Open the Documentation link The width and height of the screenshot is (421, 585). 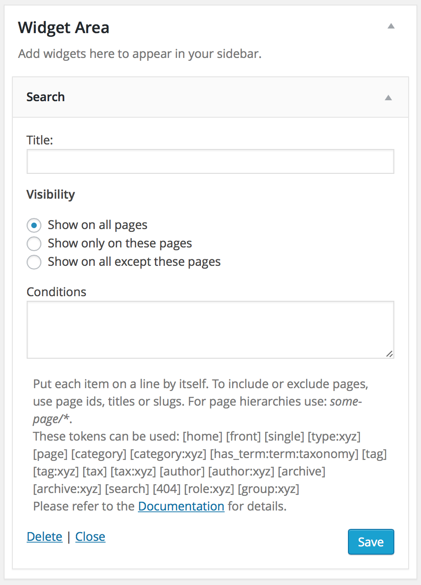click(x=181, y=506)
